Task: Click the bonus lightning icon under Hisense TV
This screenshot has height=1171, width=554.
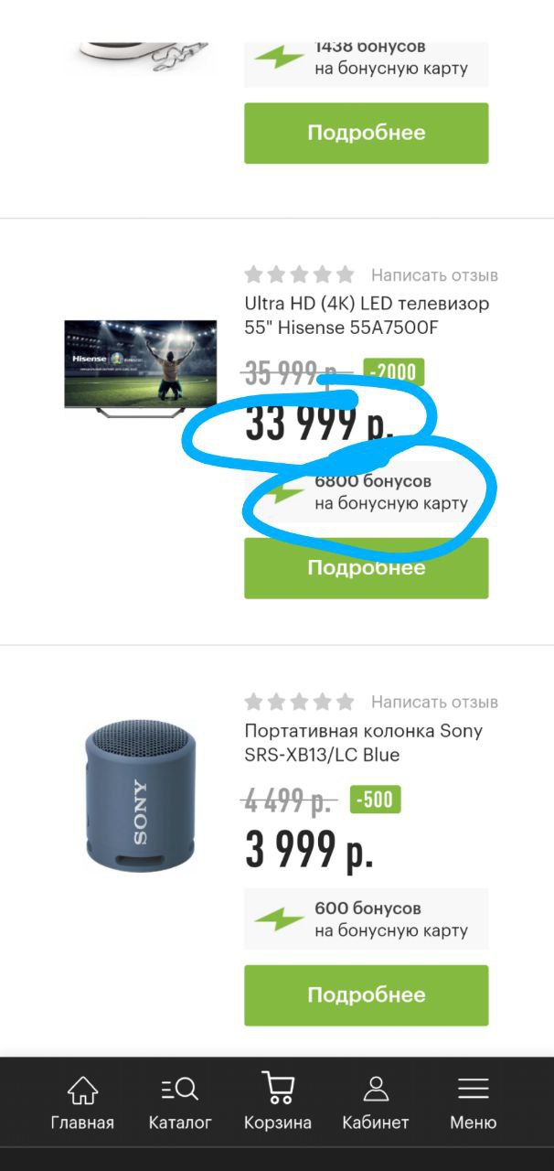Action: point(280,492)
